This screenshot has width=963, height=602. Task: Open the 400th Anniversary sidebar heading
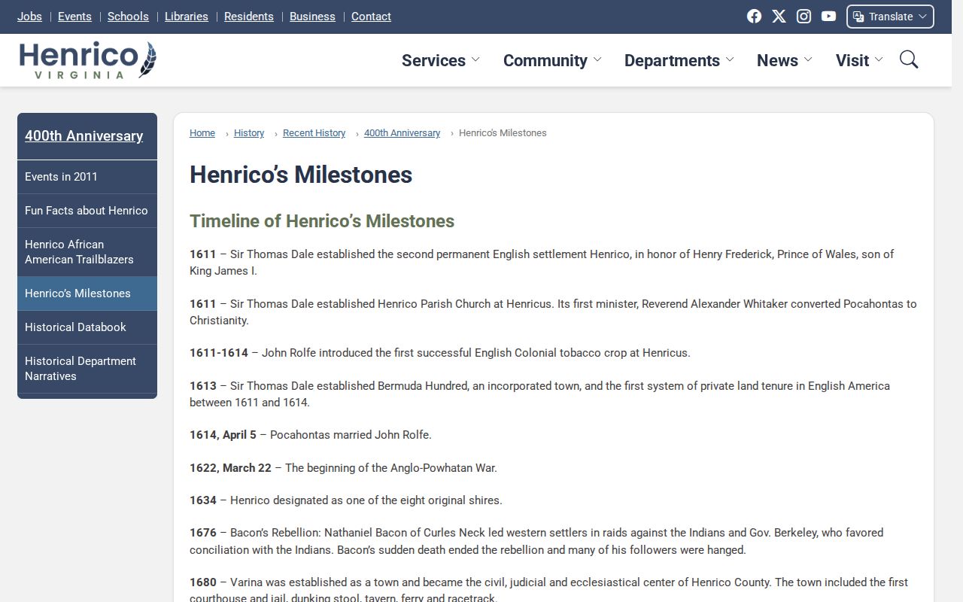[x=84, y=136]
